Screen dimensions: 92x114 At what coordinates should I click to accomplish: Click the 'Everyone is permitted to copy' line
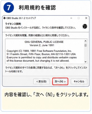41,57
